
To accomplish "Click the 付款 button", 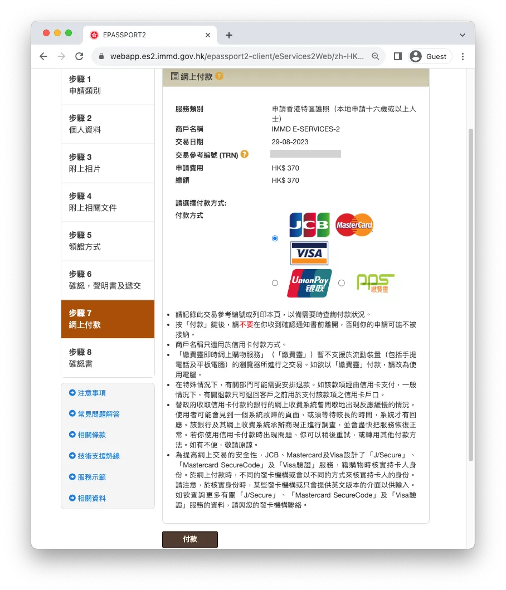I will pos(190,539).
